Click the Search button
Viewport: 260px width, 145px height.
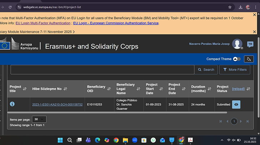tap(206, 70)
